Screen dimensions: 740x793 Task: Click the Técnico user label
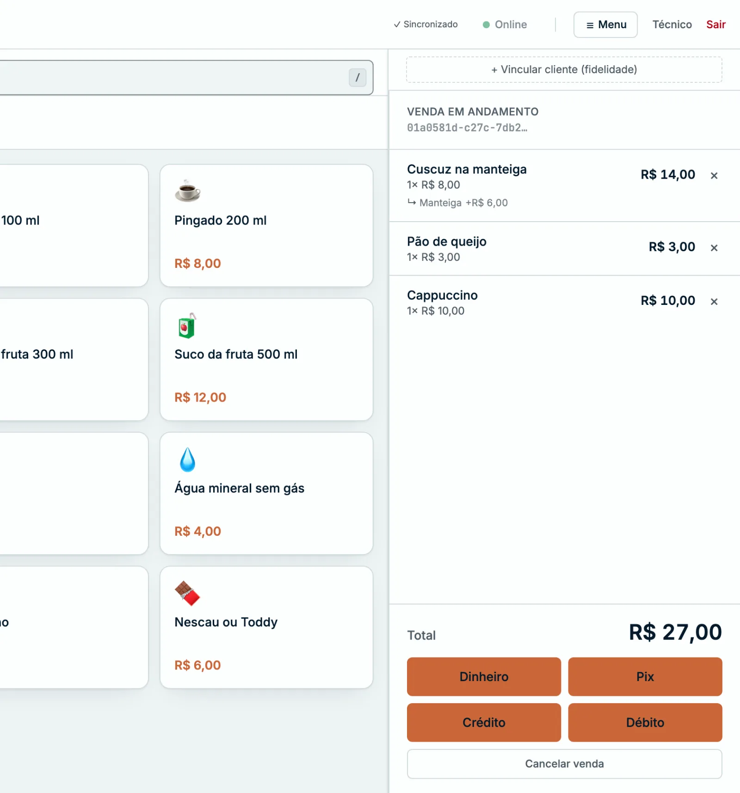[672, 25]
